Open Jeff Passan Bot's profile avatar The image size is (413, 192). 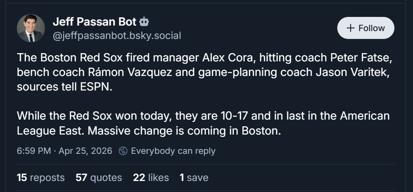[x=31, y=28]
